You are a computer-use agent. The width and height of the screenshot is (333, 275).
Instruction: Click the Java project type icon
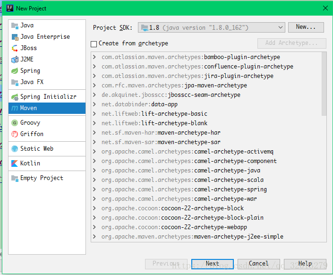tap(15, 26)
